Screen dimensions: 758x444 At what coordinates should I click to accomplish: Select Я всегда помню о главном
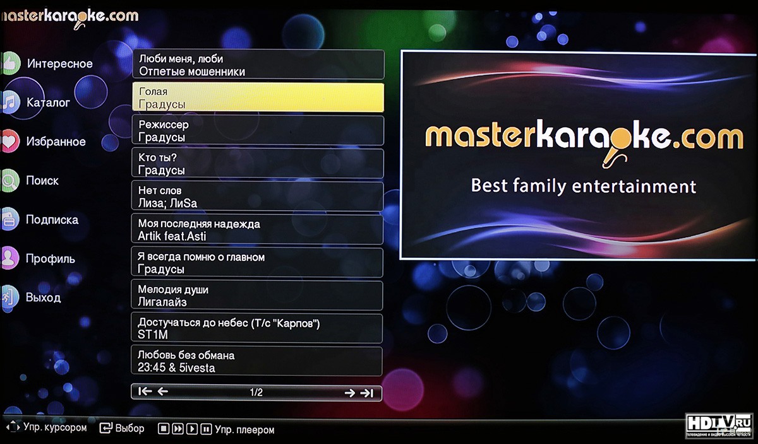click(x=258, y=262)
